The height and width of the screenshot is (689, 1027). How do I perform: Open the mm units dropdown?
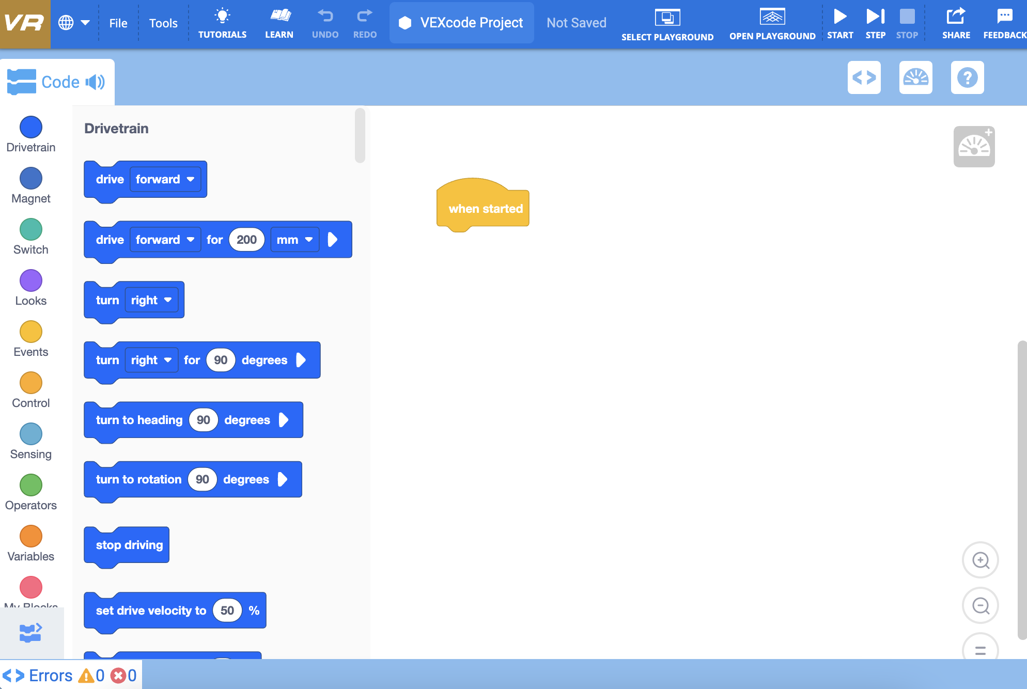tap(294, 239)
